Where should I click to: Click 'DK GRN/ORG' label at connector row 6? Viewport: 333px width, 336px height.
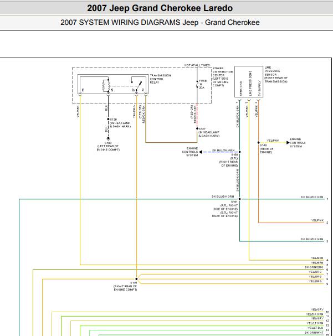(x=314, y=267)
